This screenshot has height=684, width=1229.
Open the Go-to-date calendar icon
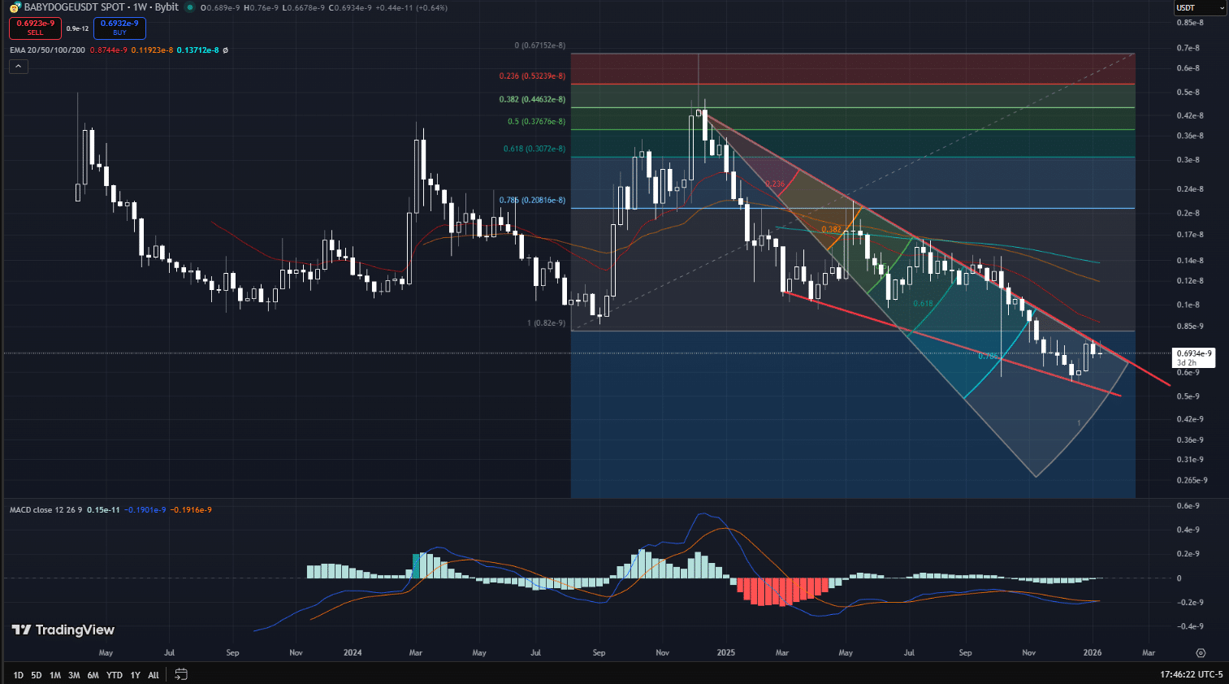[x=180, y=674]
